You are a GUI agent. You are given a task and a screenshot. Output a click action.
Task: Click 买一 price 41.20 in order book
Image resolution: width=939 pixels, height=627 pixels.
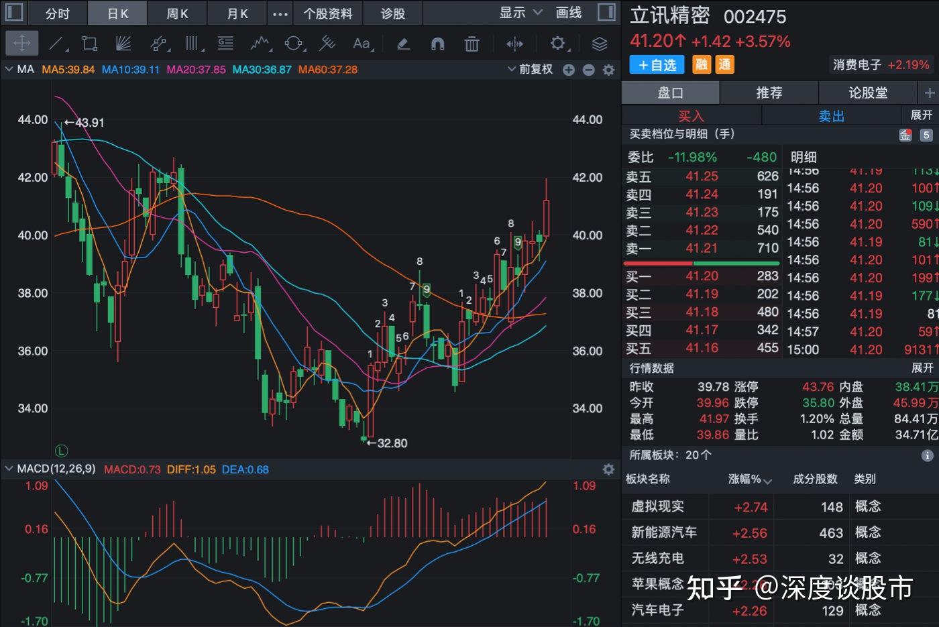tap(702, 276)
